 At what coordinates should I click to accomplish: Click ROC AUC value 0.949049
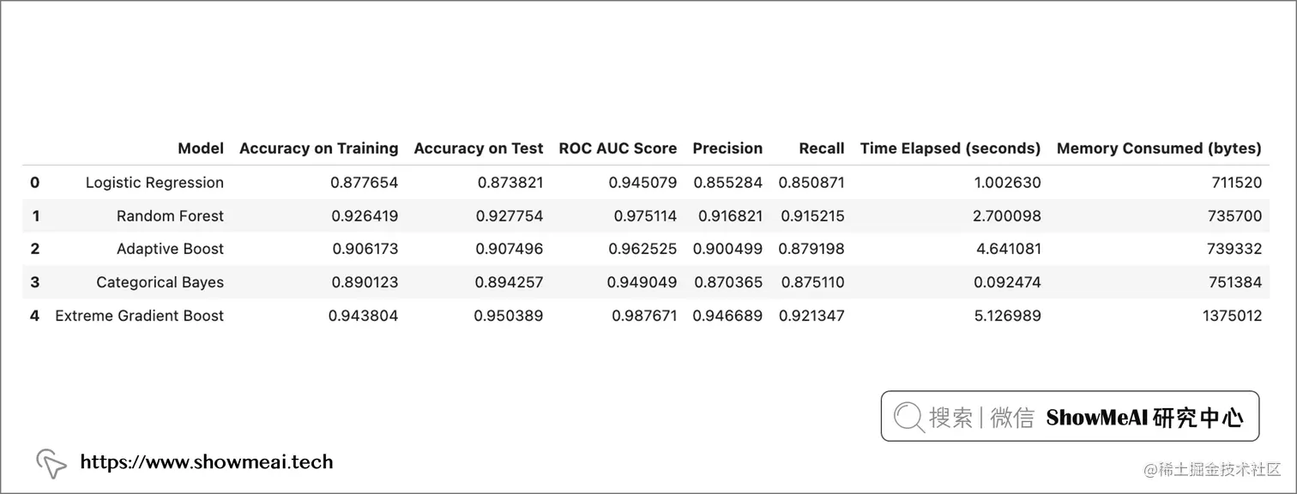tap(642, 282)
